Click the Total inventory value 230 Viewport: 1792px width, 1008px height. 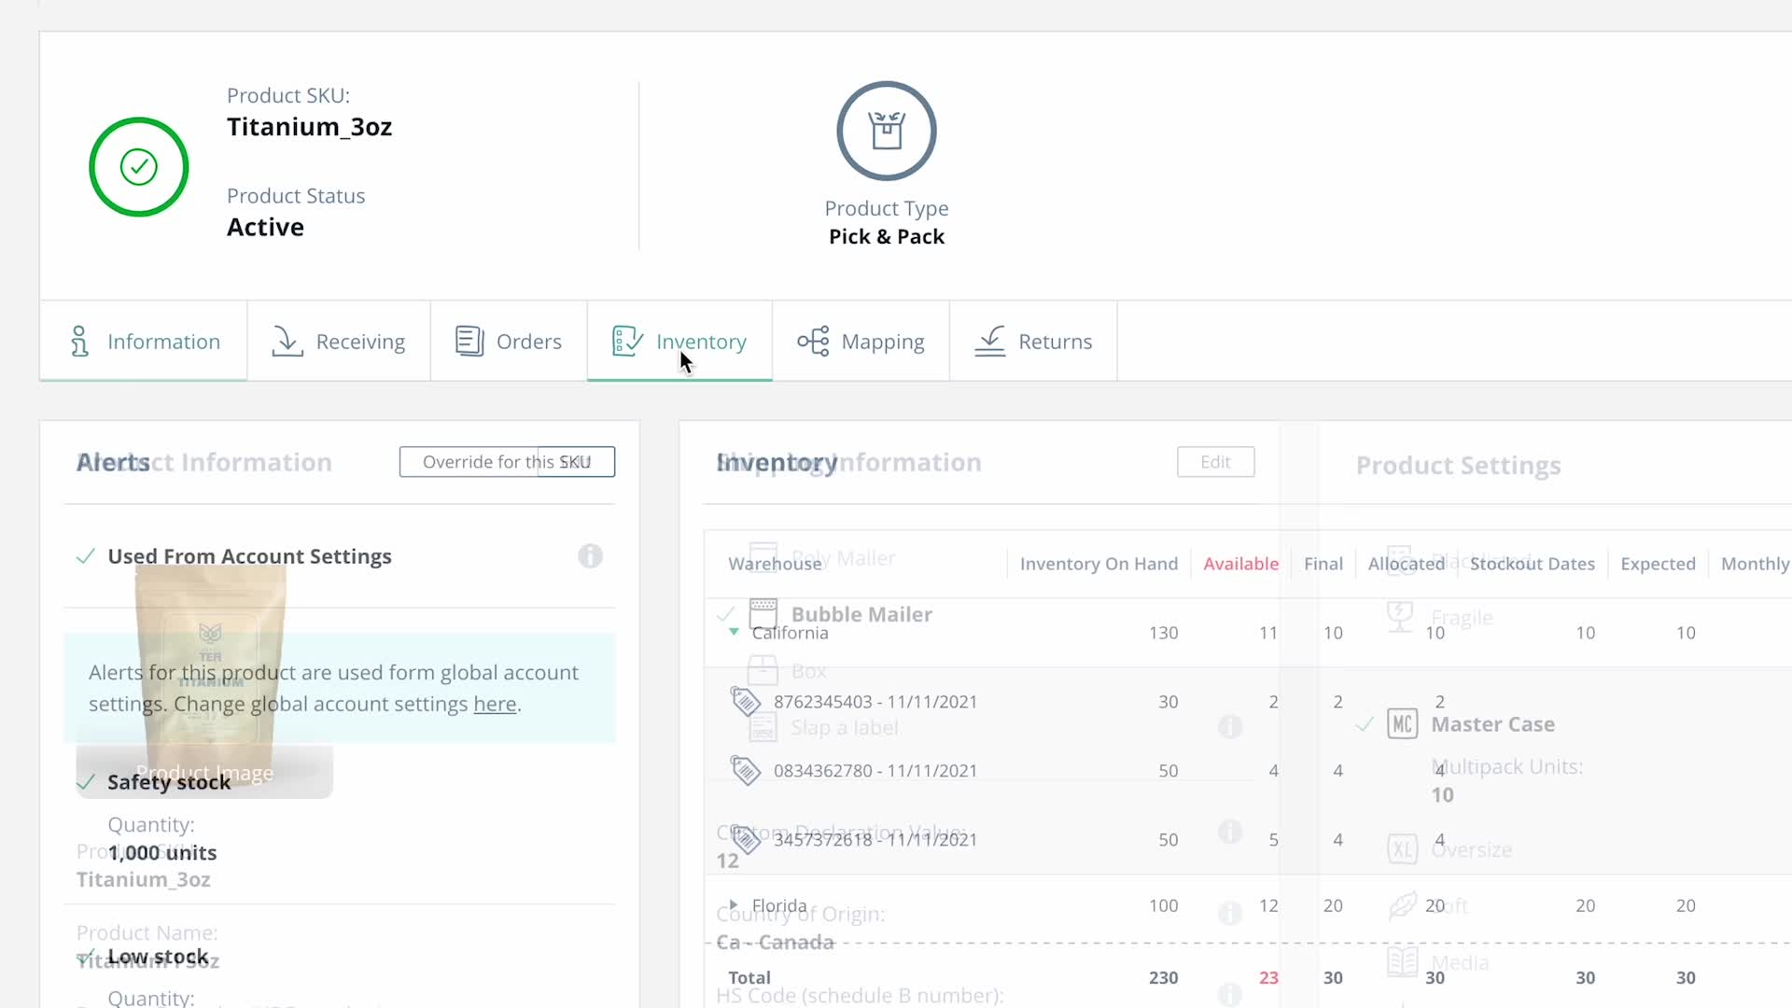(x=1163, y=978)
